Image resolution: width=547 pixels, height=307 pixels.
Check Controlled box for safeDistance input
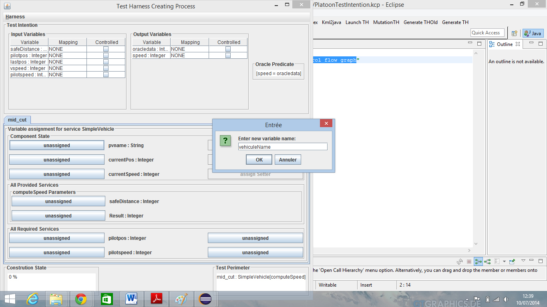pos(106,49)
